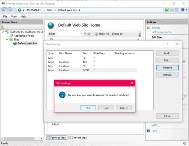Select the https localhost 443 binding row
Screen dimensions: 189x146
(x=92, y=62)
